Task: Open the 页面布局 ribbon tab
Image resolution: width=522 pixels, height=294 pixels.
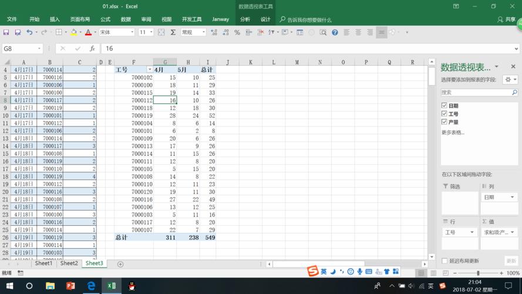Action: pyautogui.click(x=80, y=19)
